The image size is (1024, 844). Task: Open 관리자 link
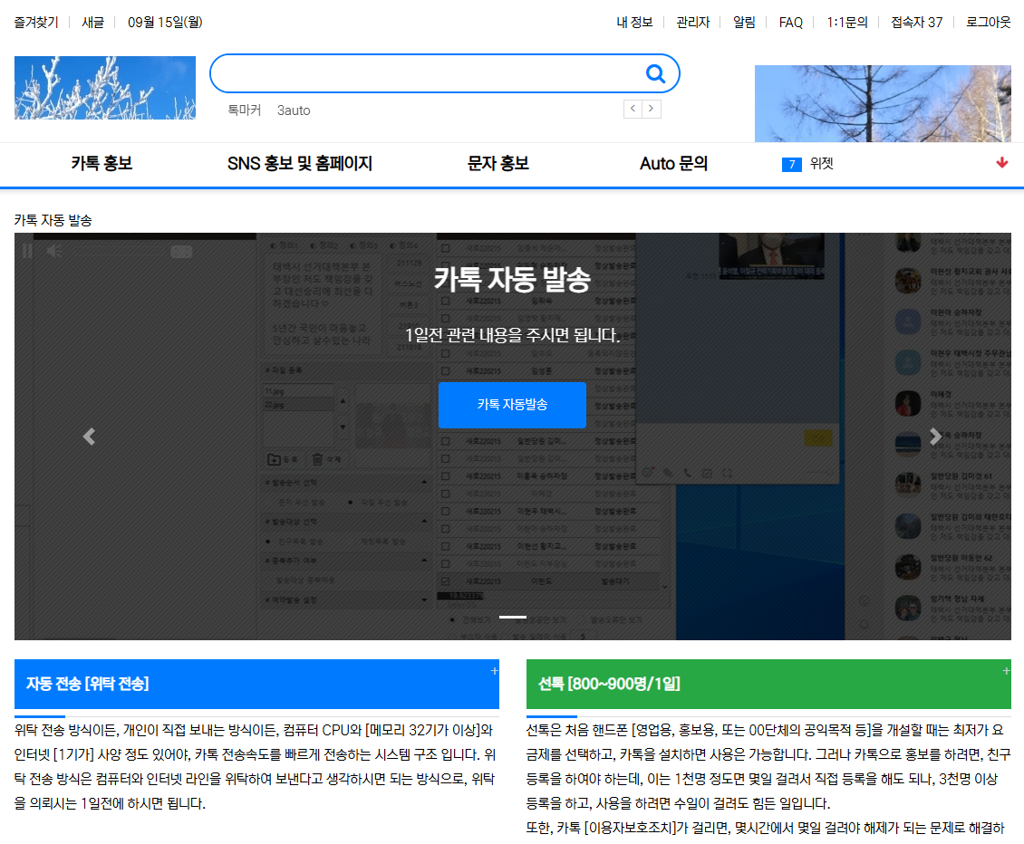693,23
